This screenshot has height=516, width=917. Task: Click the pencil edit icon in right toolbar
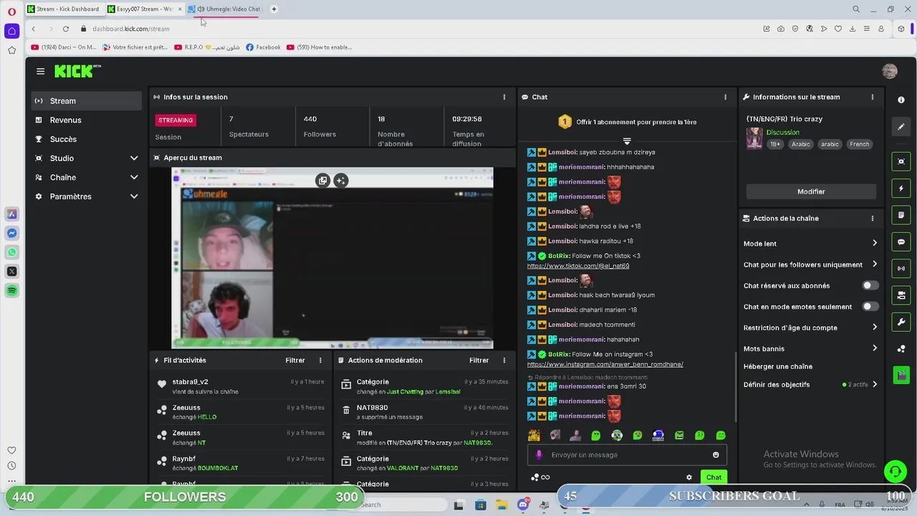coord(901,127)
